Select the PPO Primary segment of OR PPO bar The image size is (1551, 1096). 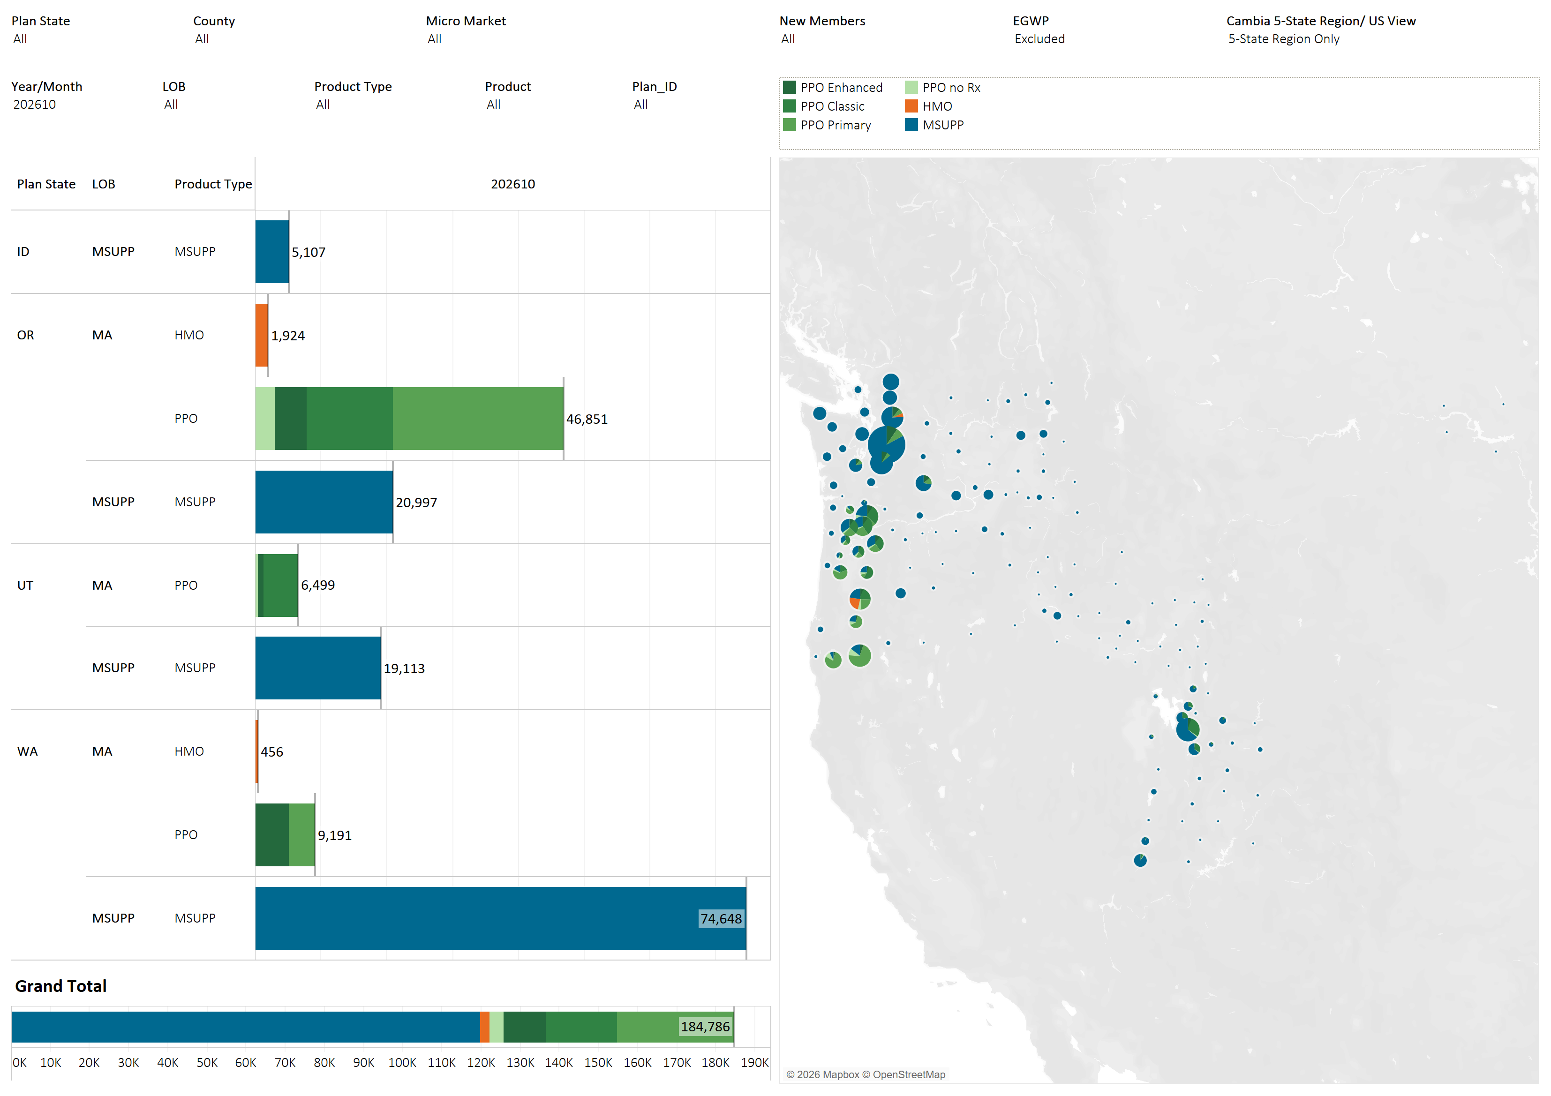pyautogui.click(x=478, y=419)
